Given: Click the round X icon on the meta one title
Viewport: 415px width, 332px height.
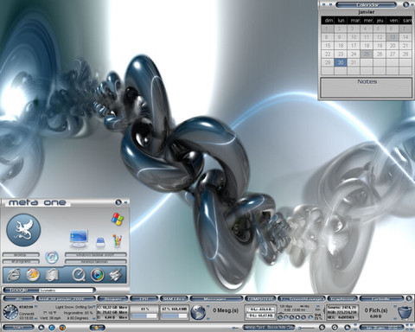Looking at the screenshot, I should pos(118,202).
